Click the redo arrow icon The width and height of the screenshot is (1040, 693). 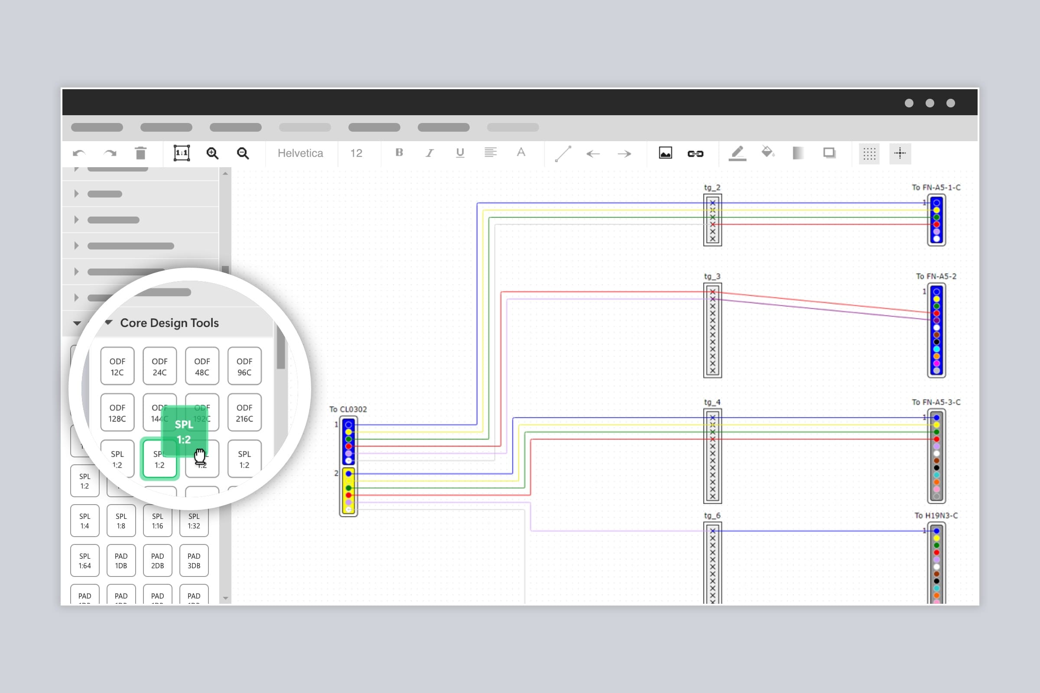click(110, 153)
